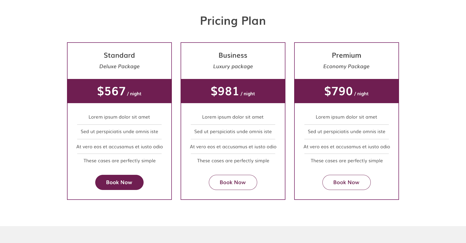Select the Business plan title

(x=233, y=55)
